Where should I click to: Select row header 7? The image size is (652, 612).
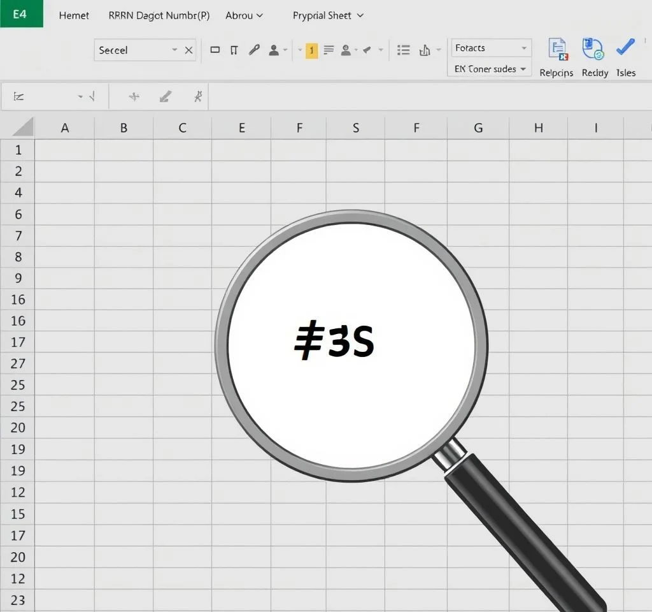18,236
